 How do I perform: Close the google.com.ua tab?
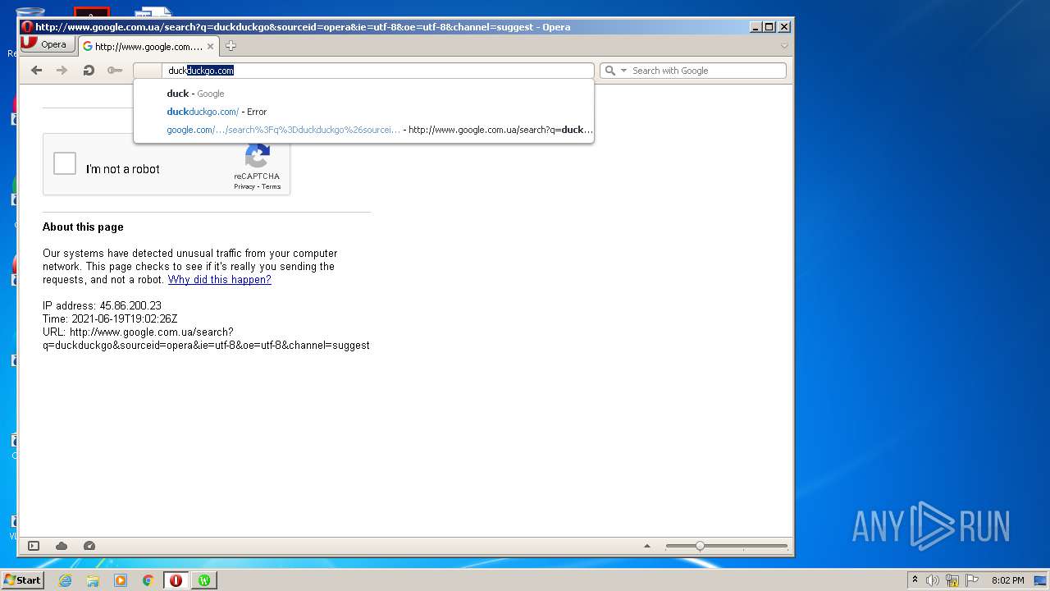point(210,47)
